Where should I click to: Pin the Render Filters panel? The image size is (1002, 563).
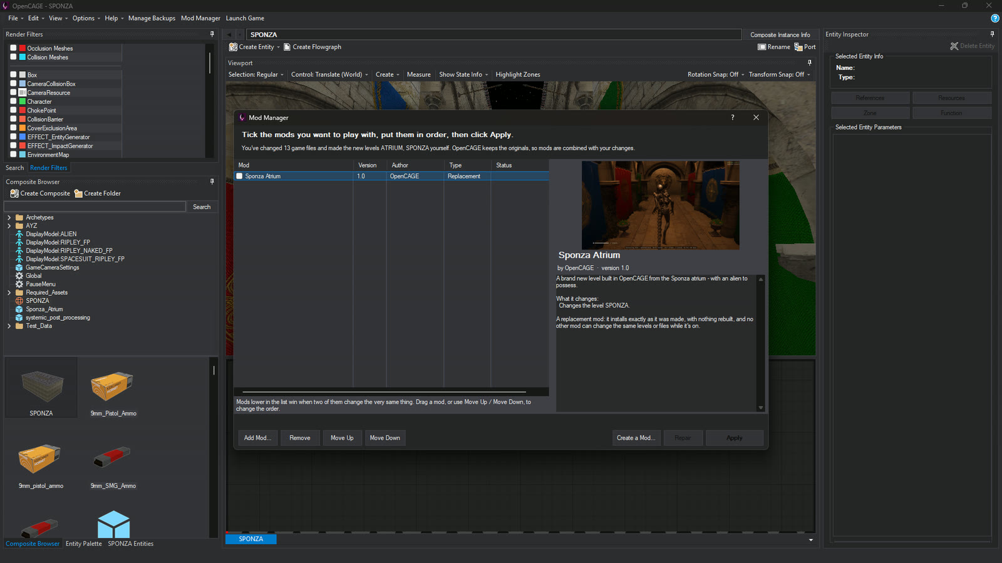[x=212, y=34]
